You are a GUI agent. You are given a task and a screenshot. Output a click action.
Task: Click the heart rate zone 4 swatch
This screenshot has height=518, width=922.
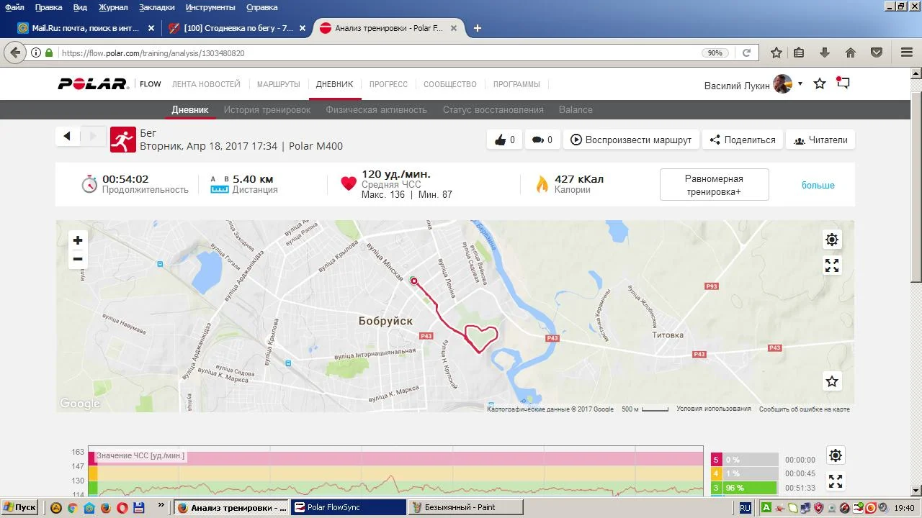coord(716,473)
